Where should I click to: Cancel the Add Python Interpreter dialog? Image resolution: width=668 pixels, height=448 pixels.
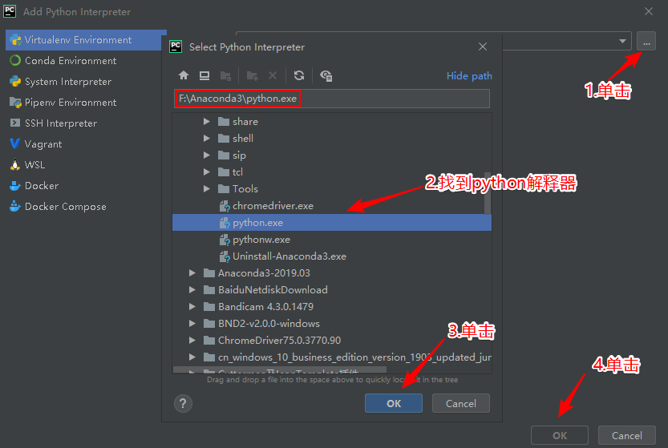tap(626, 435)
